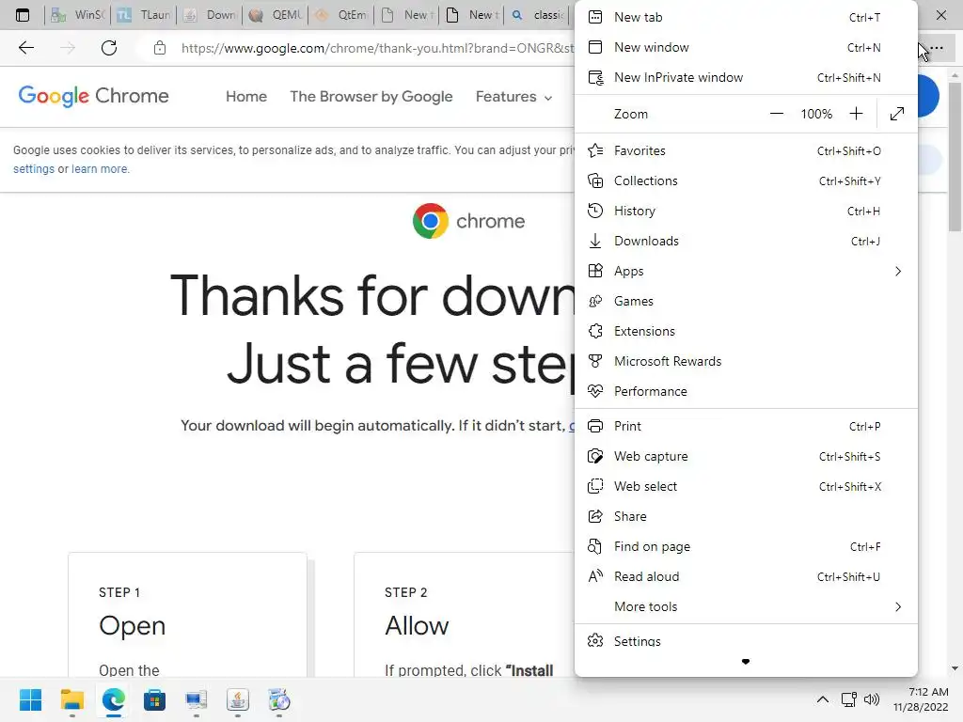Open Extensions from the menu

(x=746, y=331)
